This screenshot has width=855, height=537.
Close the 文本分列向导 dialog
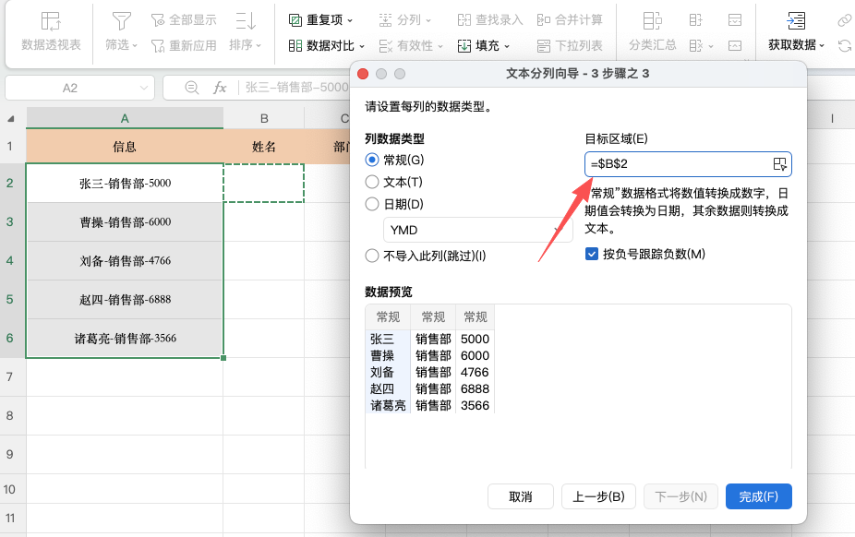363,74
